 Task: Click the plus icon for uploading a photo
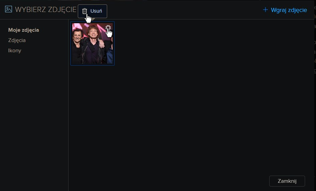265,10
